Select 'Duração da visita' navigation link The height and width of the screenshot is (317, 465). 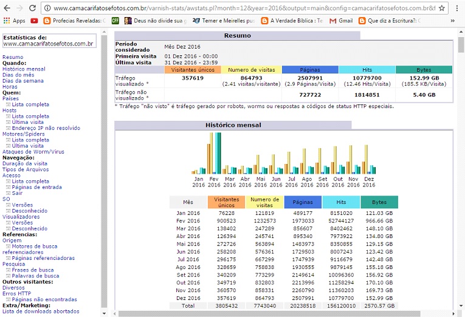click(25, 163)
